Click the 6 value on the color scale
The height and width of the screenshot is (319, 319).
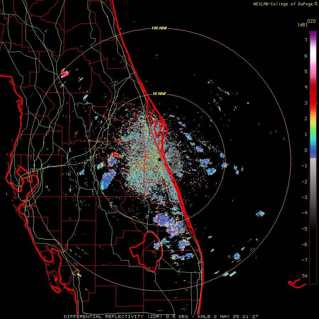click(x=306, y=56)
